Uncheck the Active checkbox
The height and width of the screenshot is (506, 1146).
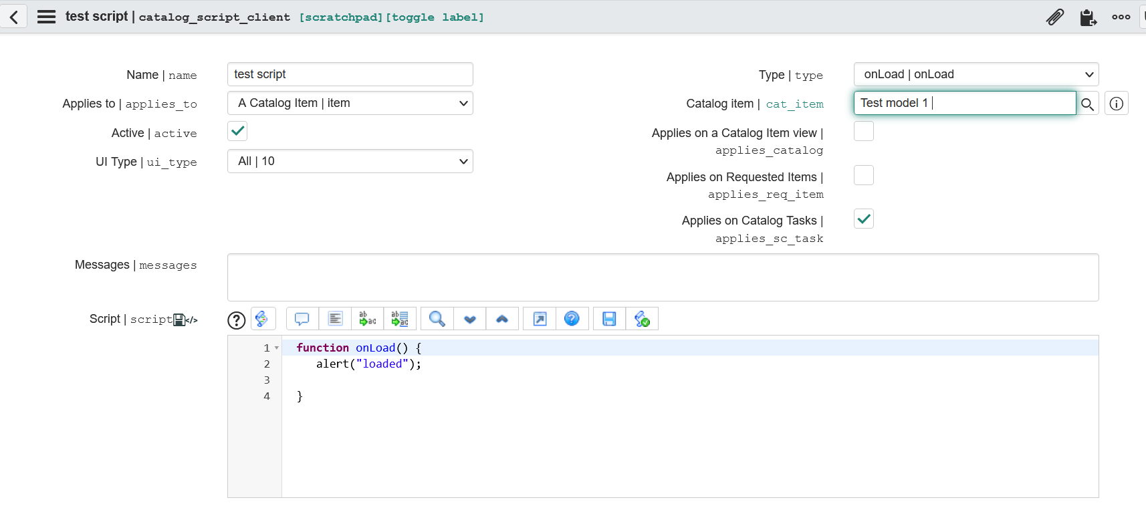point(237,131)
